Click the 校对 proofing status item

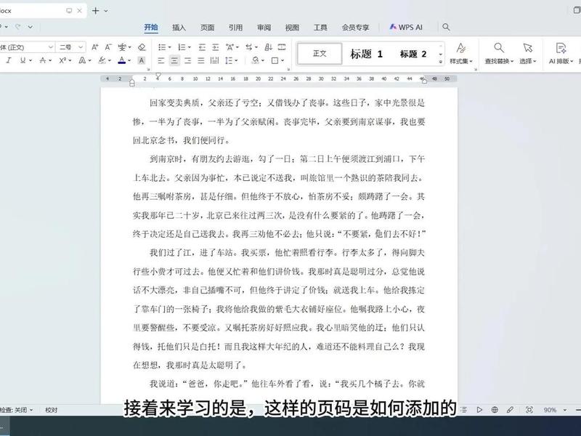tap(51, 410)
